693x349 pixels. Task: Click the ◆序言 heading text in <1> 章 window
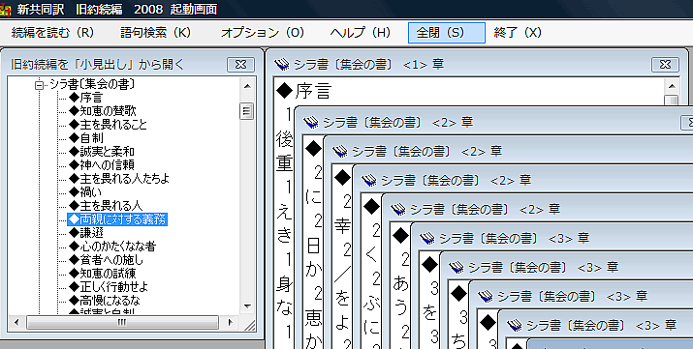tap(304, 91)
